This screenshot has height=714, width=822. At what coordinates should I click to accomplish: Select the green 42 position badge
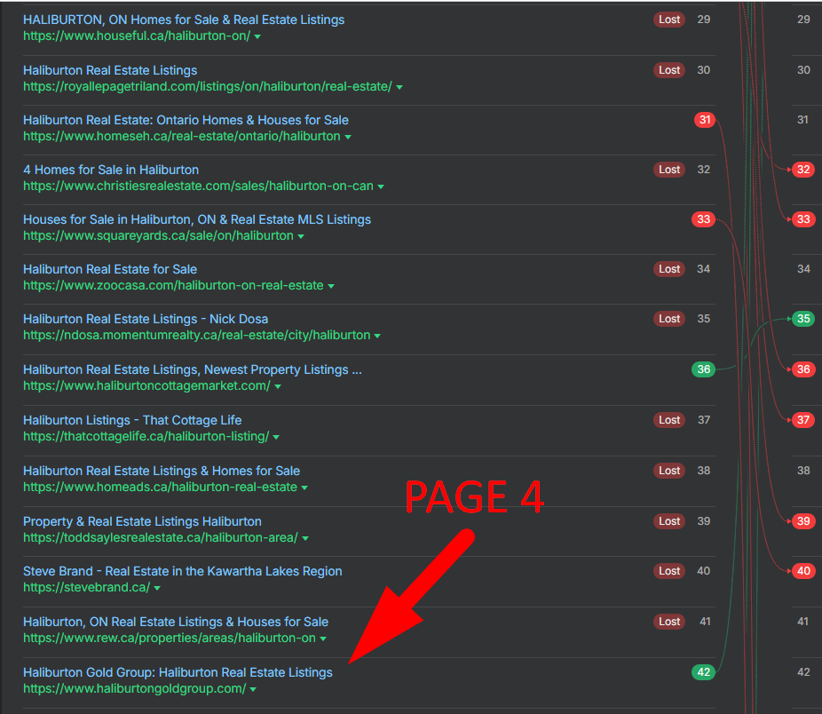click(x=704, y=672)
